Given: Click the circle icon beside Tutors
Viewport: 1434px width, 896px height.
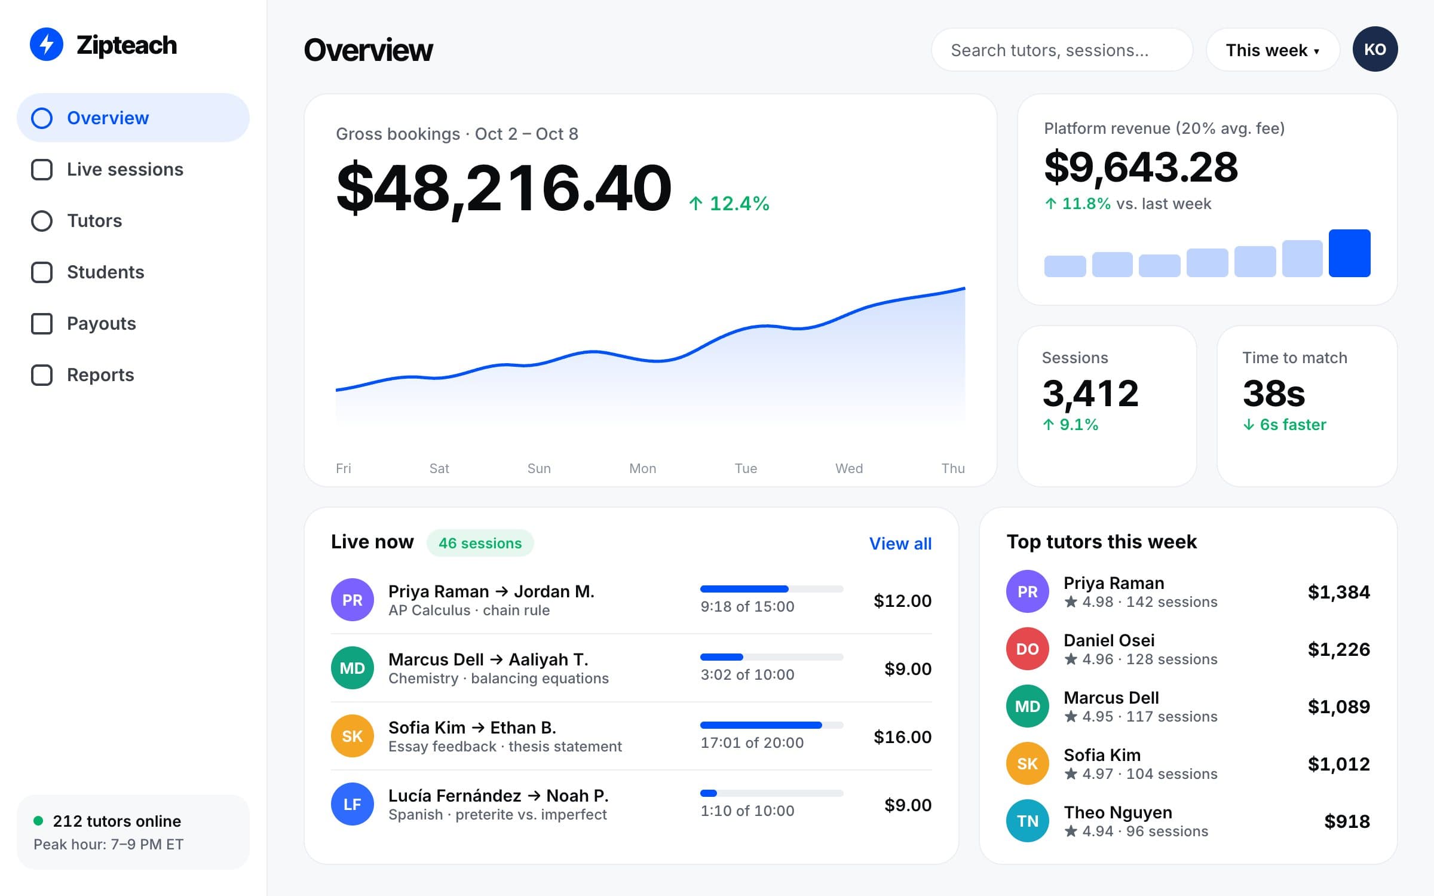Looking at the screenshot, I should 42,221.
